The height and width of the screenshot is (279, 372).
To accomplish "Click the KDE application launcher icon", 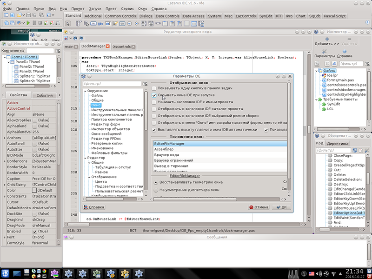I will [x=5, y=273].
